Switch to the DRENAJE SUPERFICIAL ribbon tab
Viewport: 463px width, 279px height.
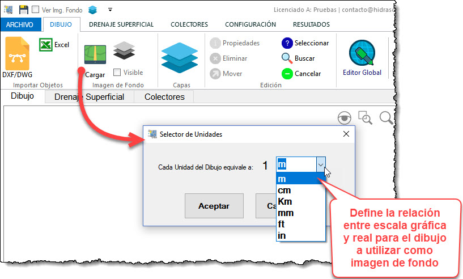[121, 24]
